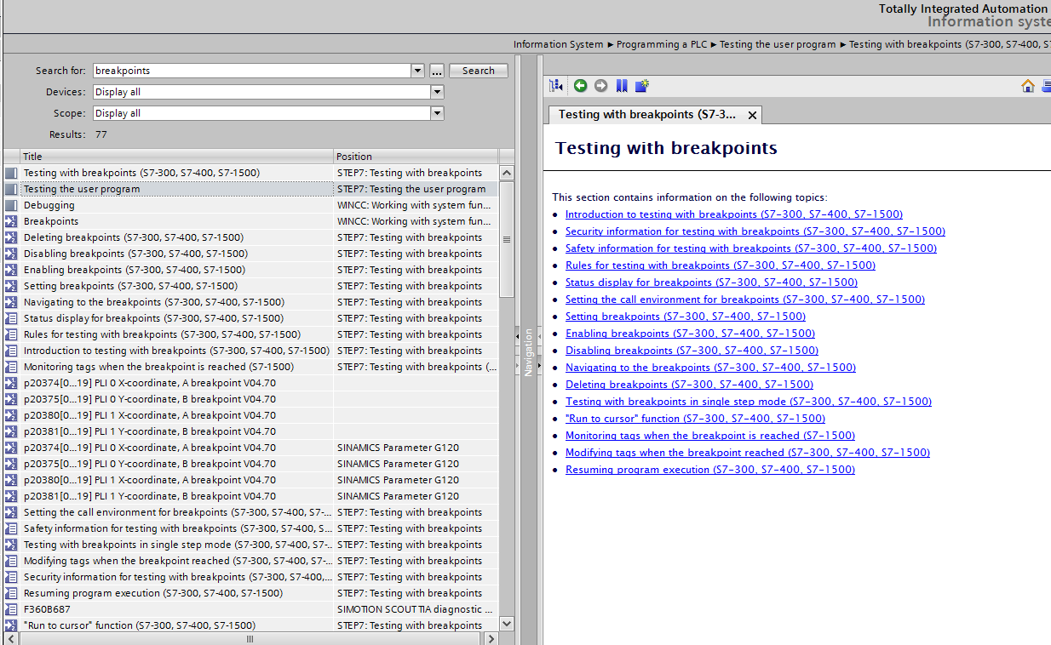Click the Search button
1051x645 pixels.
(479, 71)
